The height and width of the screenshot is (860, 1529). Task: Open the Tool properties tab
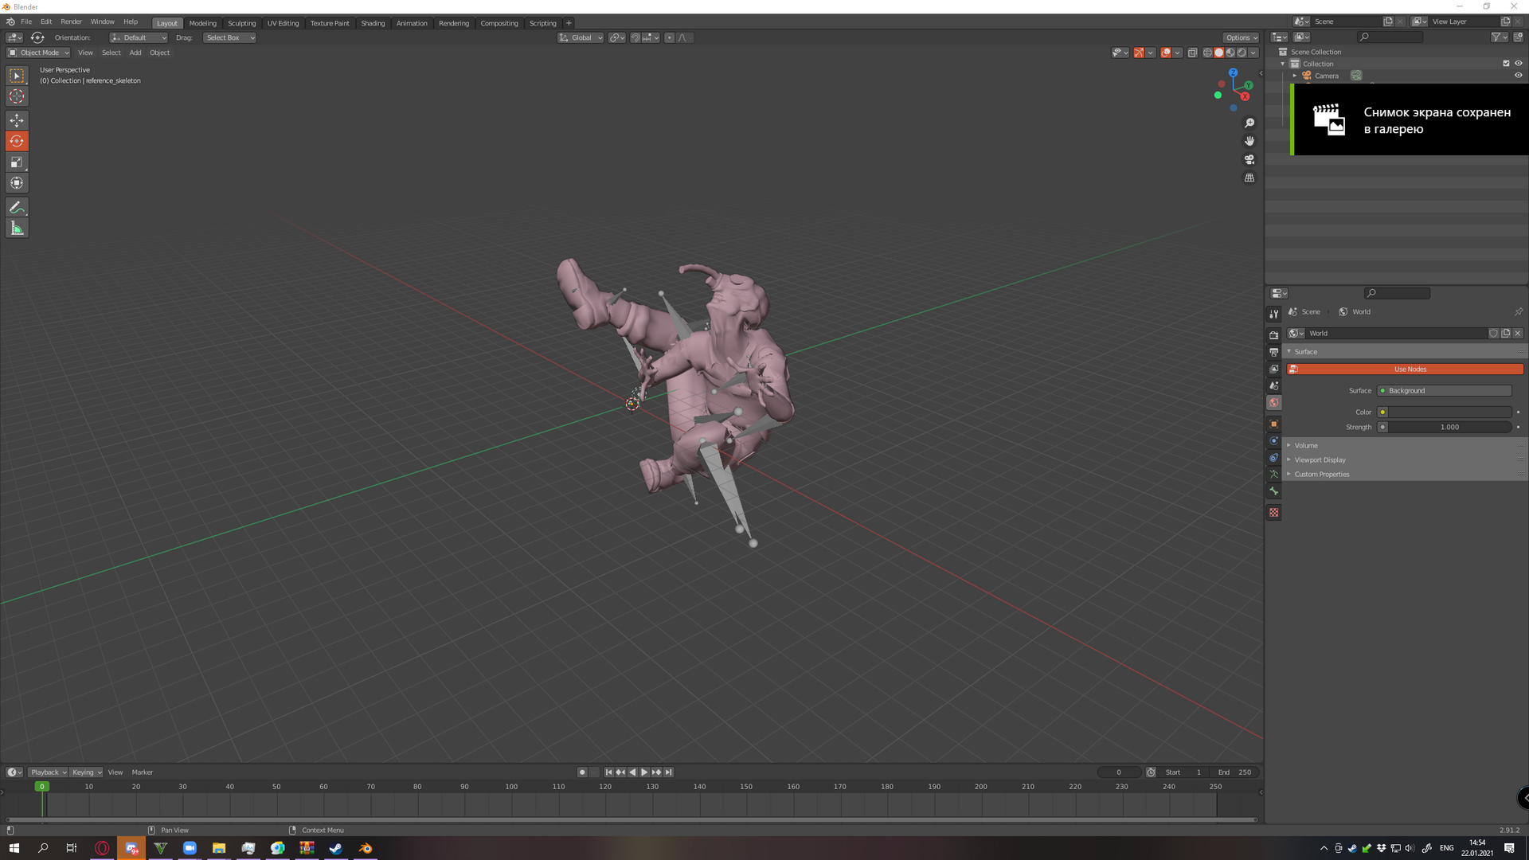[1274, 314]
